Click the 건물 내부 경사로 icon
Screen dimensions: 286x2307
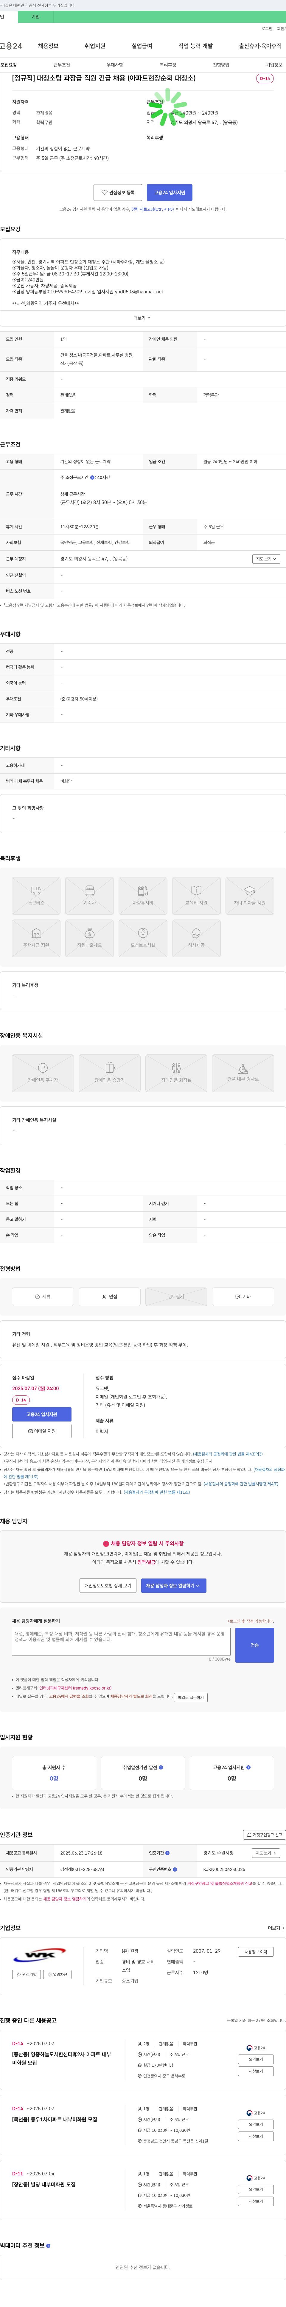[243, 1073]
